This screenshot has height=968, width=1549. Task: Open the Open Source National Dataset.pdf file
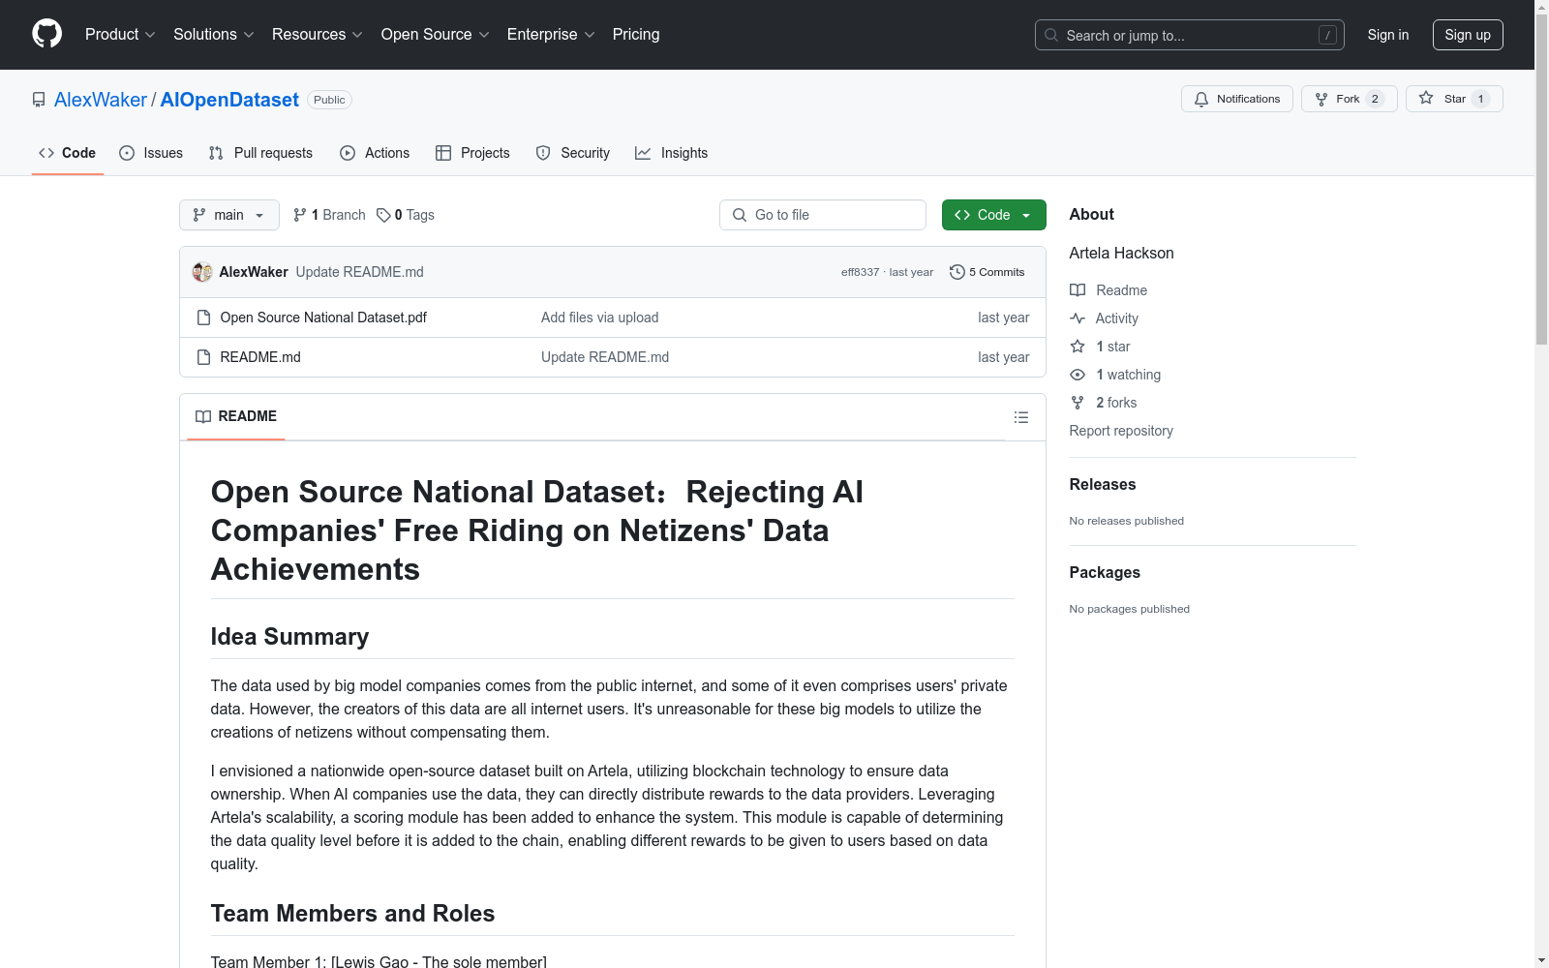coord(323,318)
